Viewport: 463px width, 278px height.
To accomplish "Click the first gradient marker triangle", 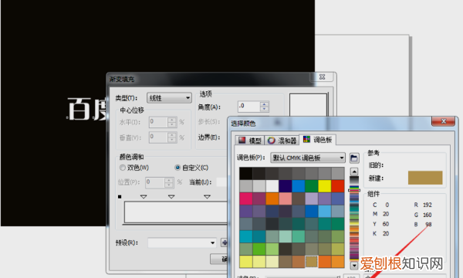I will coord(144,196).
